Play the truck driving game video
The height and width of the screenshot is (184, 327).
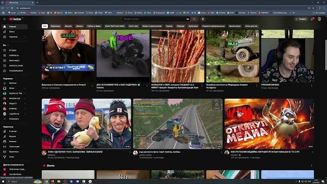178,124
